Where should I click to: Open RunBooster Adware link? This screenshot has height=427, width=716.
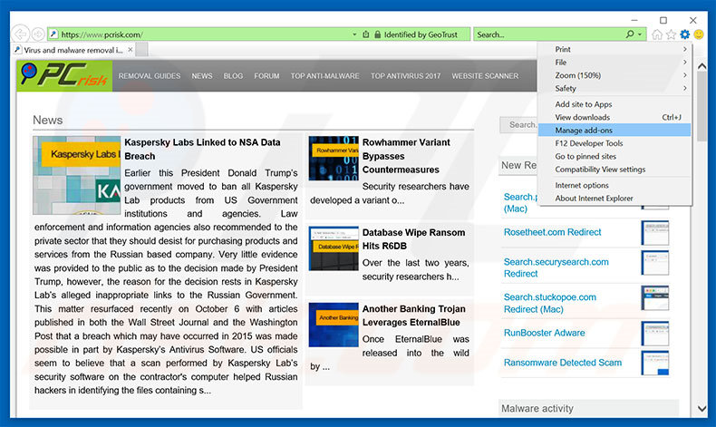[544, 333]
